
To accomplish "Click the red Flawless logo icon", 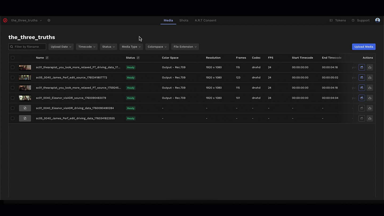I will (5, 20).
